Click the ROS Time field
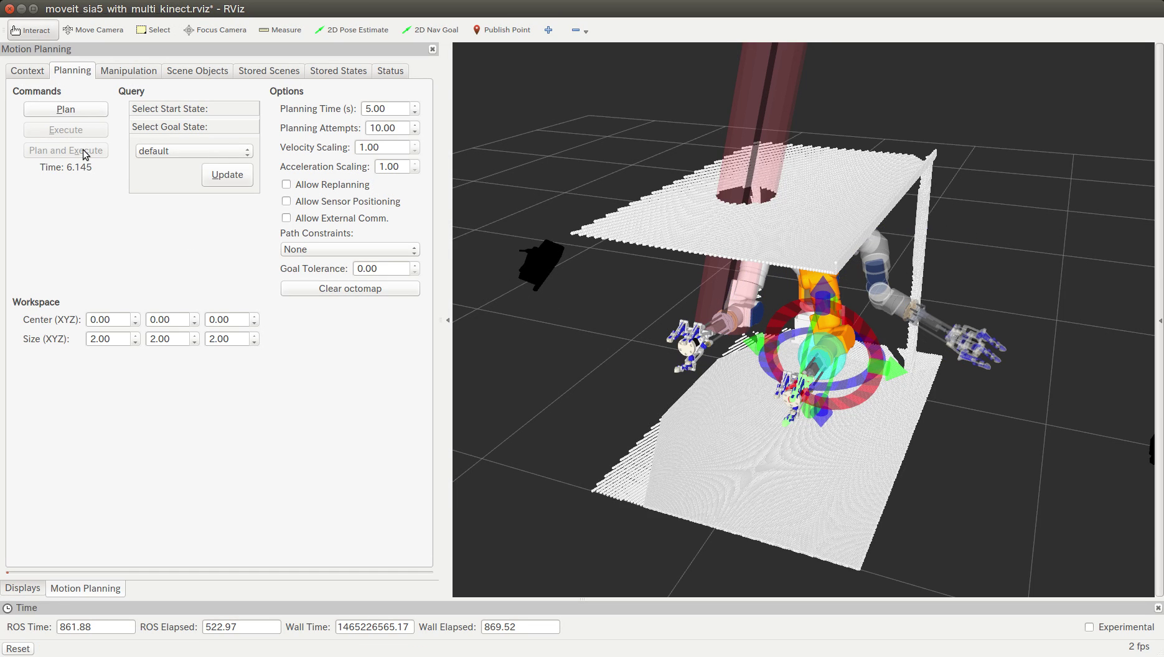 (96, 627)
